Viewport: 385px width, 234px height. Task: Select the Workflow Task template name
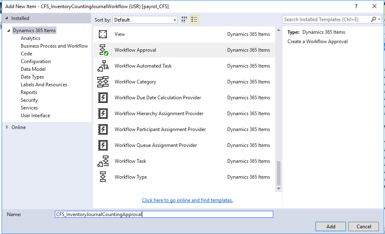tap(131, 161)
